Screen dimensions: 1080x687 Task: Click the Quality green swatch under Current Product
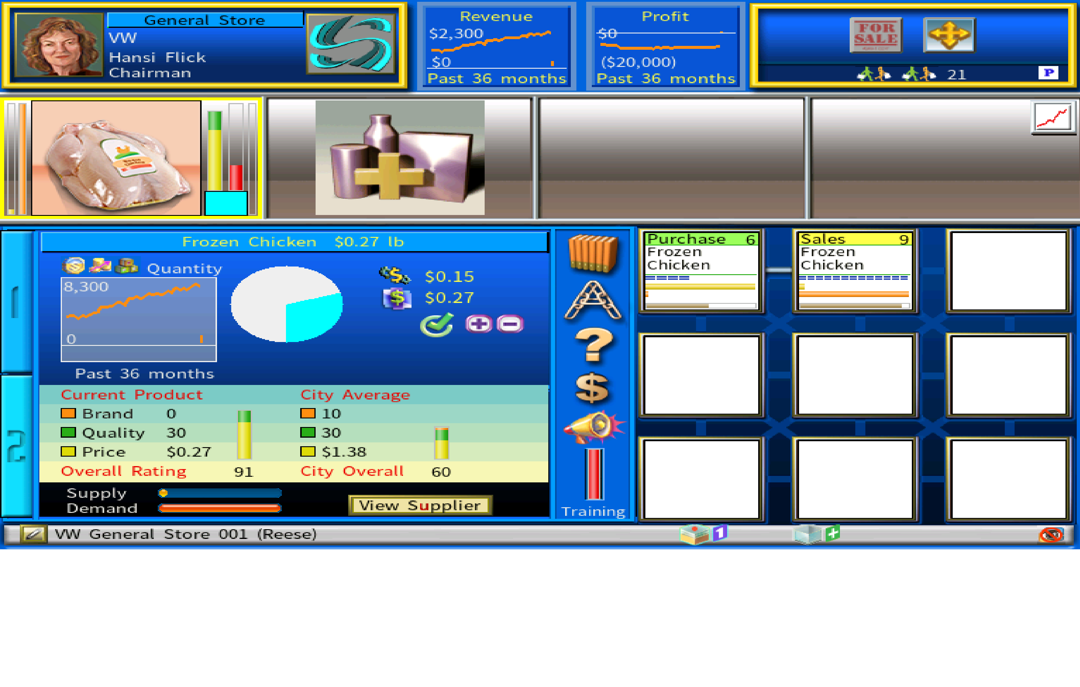pos(68,433)
